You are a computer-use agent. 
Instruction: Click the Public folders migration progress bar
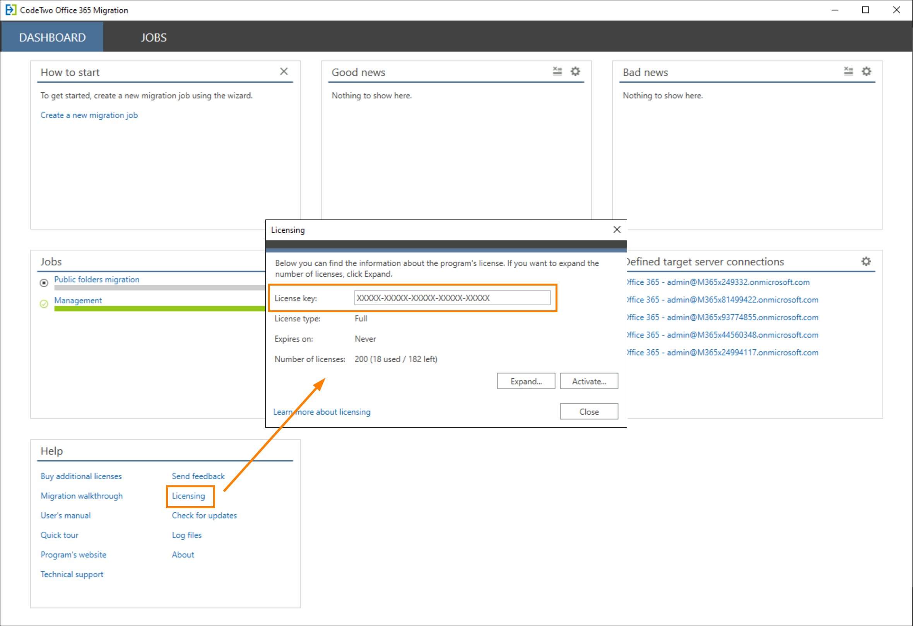(x=159, y=287)
